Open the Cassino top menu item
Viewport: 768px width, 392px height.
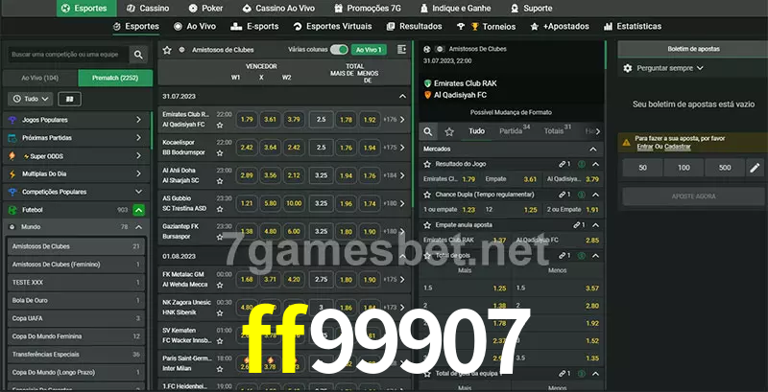[147, 8]
